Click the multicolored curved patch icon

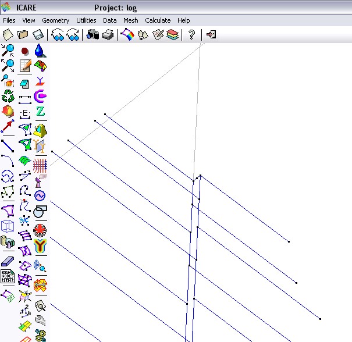coord(40,66)
